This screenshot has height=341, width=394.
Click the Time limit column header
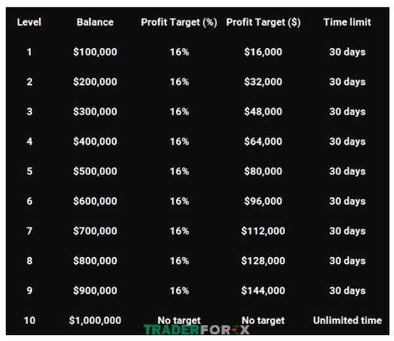347,22
